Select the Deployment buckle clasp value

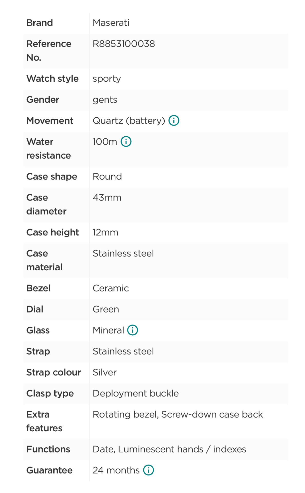click(135, 393)
